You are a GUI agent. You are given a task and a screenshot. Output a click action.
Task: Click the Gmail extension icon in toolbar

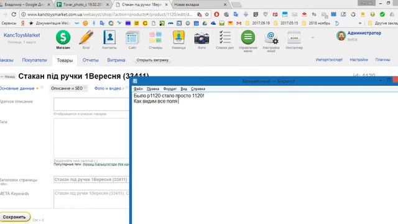[x=275, y=14]
